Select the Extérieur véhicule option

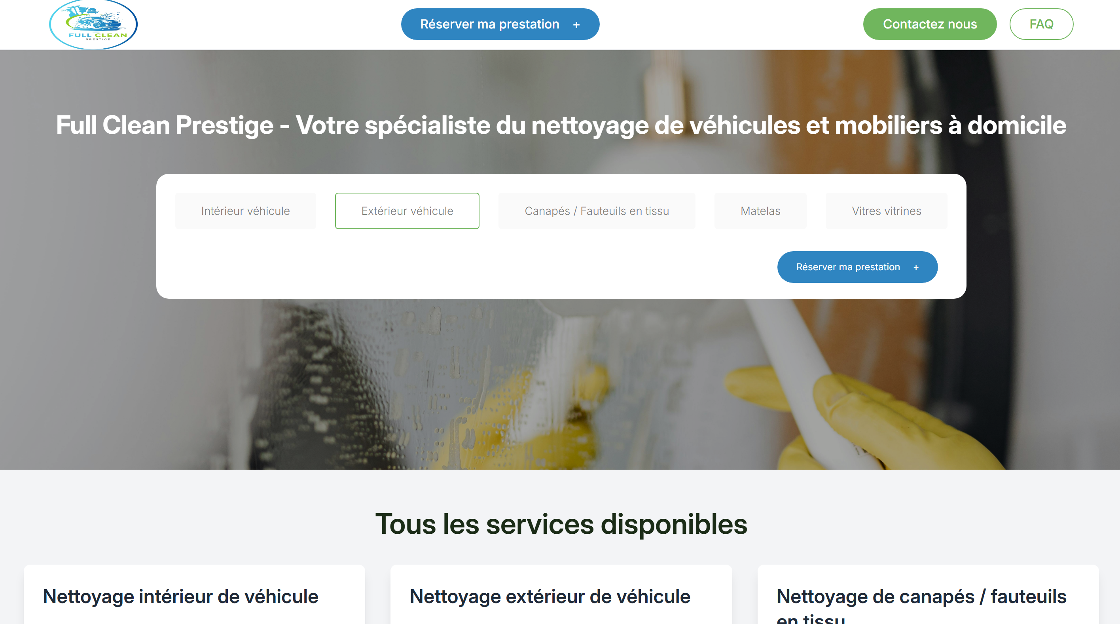click(407, 211)
